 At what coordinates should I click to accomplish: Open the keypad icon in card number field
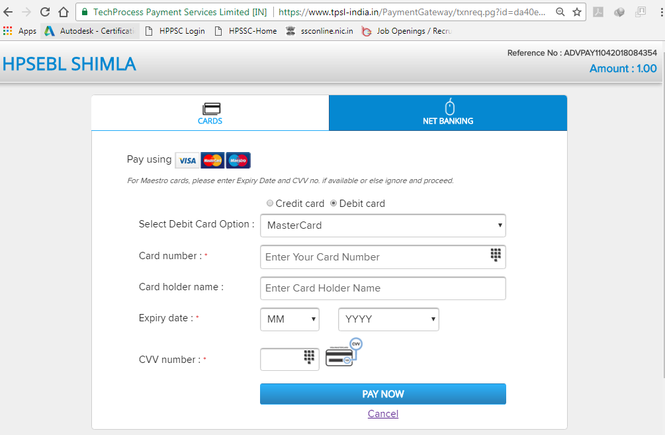(x=496, y=255)
